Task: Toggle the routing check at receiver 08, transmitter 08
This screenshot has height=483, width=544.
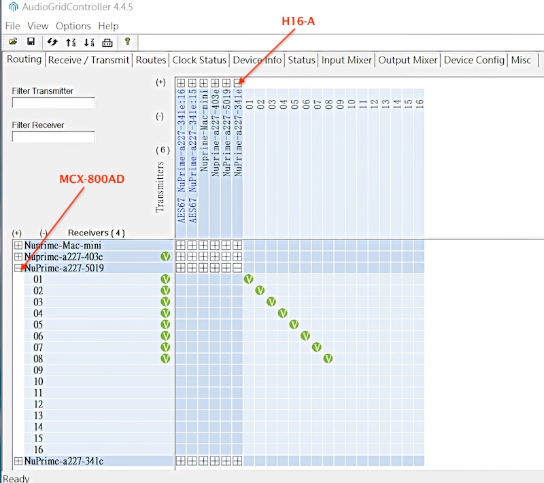Action: pyautogui.click(x=328, y=359)
